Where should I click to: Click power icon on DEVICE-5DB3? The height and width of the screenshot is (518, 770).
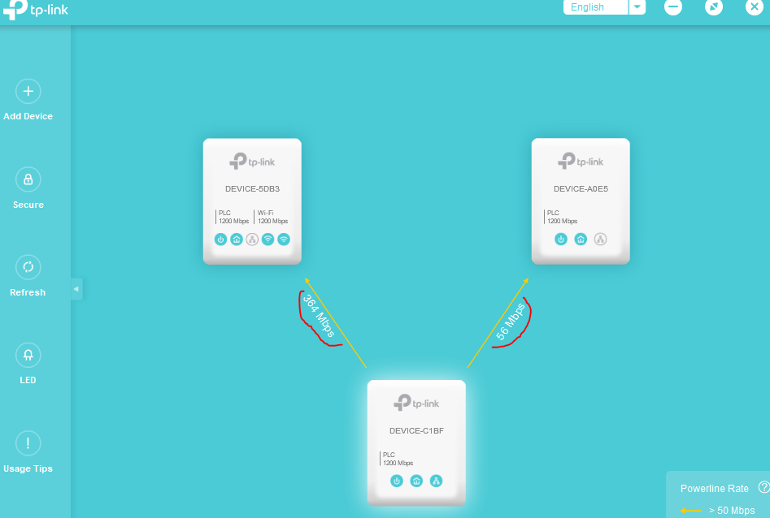(220, 240)
